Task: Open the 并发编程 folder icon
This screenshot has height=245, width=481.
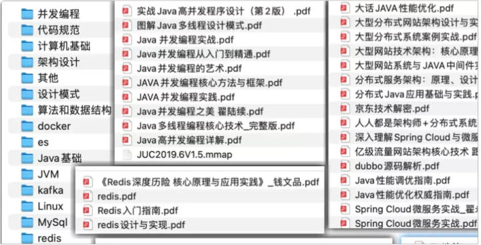Action: tap(27, 14)
